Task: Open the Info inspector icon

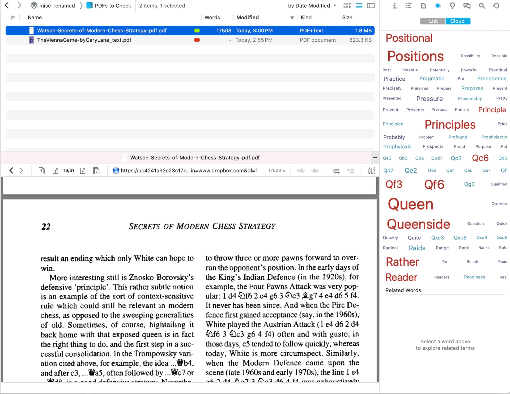Action: click(x=395, y=6)
